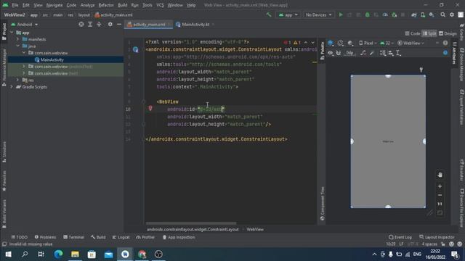Open the Build menu
This screenshot has width=465, height=261.
click(122, 5)
